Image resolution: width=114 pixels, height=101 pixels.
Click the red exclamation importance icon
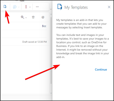[x=26, y=7]
